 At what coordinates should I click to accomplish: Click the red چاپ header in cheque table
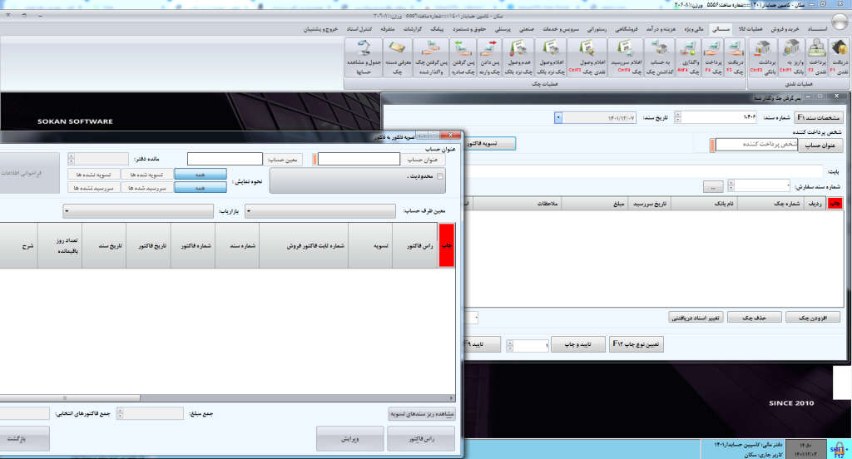pyautogui.click(x=835, y=203)
